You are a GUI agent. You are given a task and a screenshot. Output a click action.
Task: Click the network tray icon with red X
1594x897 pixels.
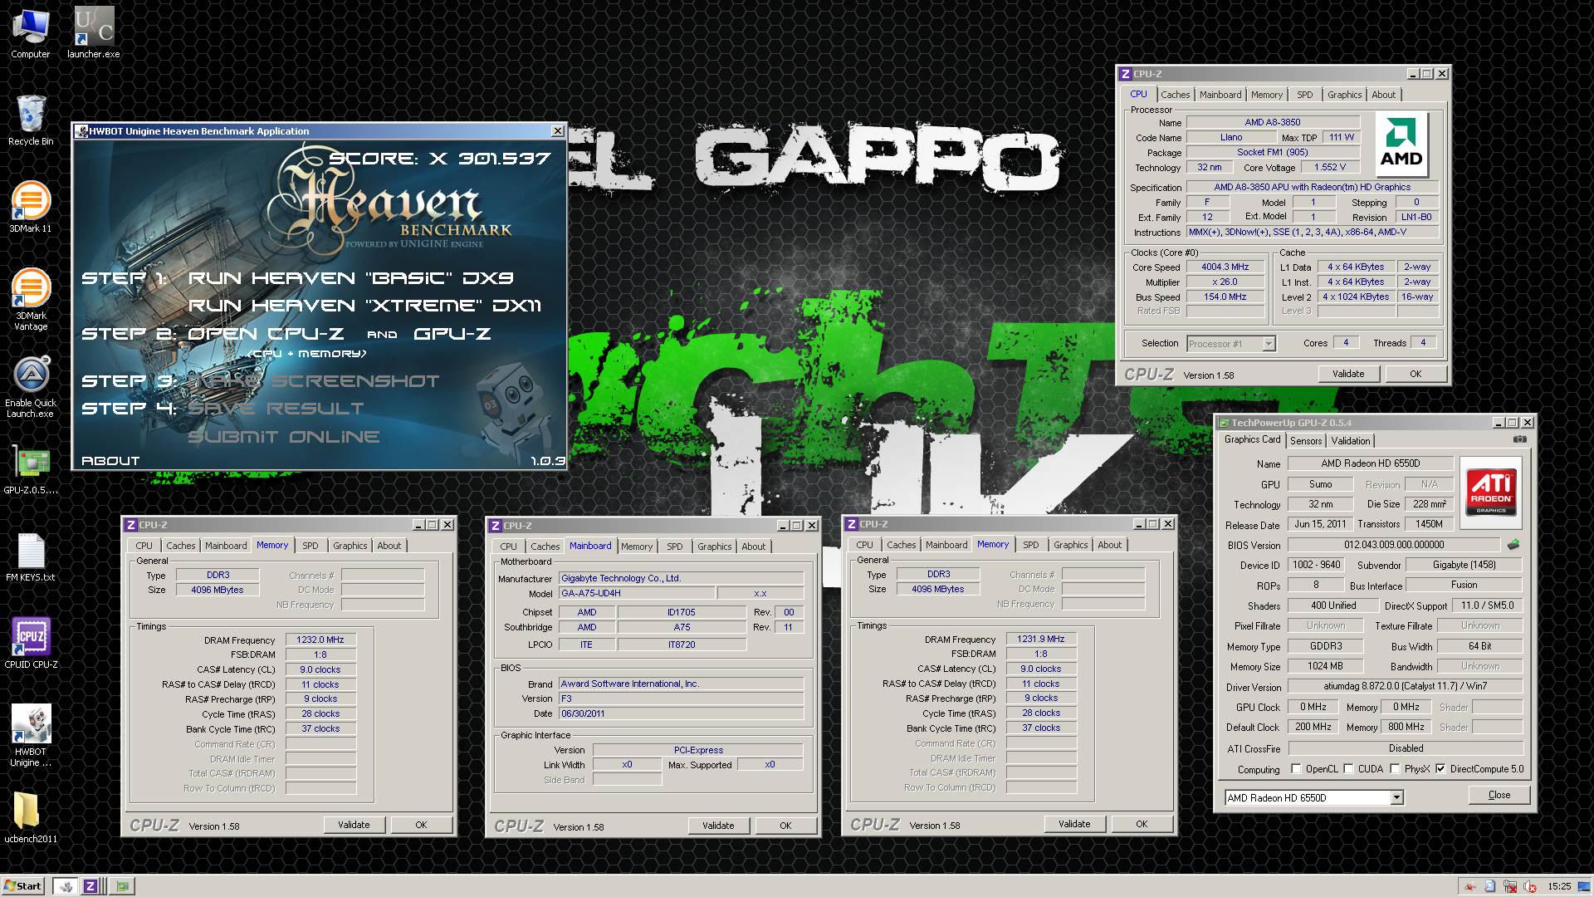(x=1510, y=886)
